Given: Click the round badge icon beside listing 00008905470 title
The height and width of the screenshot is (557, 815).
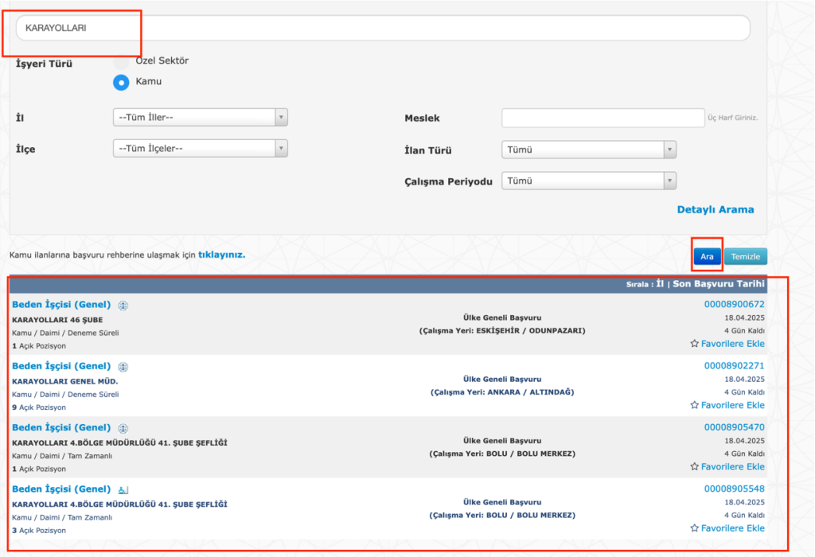Looking at the screenshot, I should point(123,428).
